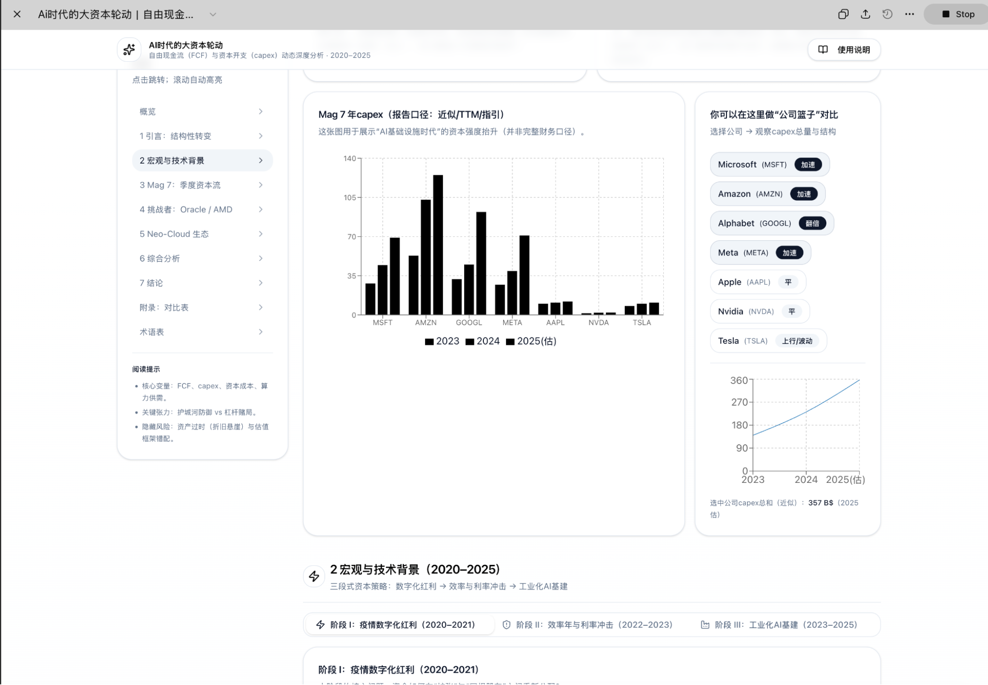Open version history via the clock icon
The width and height of the screenshot is (988, 685).
click(x=887, y=14)
